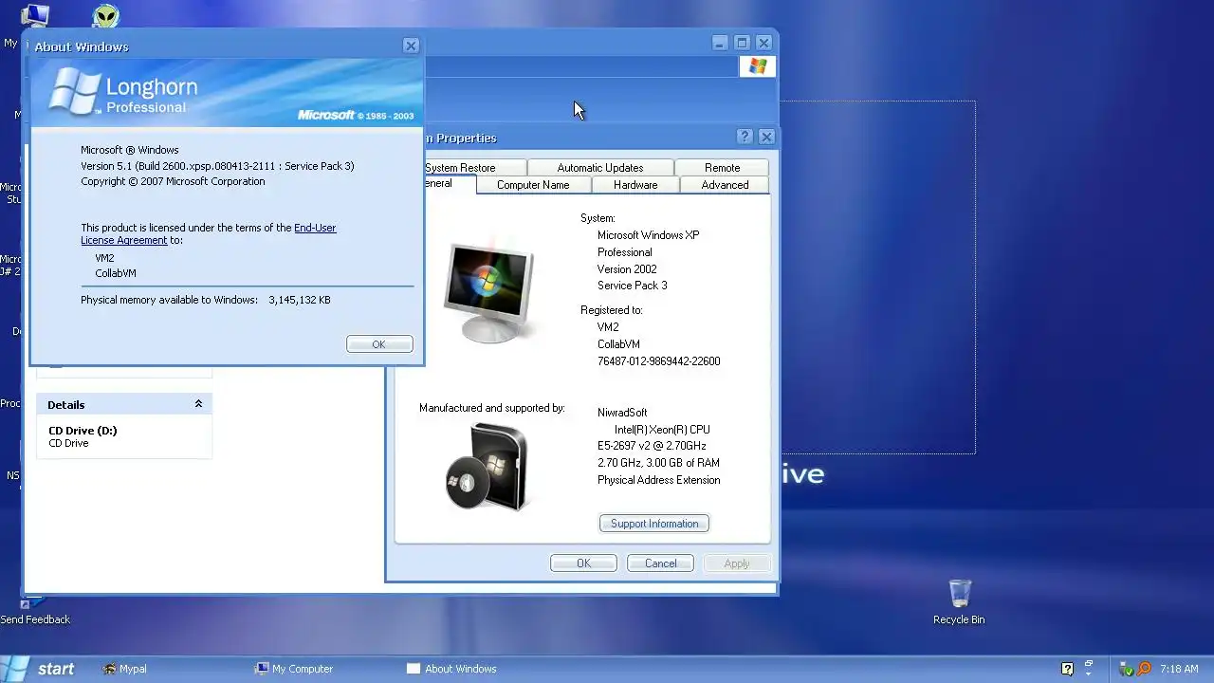Screen dimensions: 1214x683
Task: Close the About Windows dialog
Action: point(411,46)
